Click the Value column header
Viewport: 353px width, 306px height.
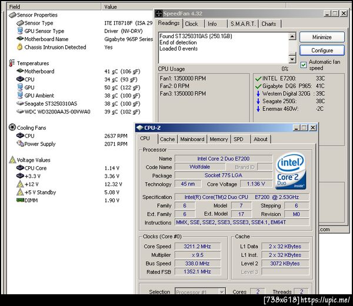194,6
